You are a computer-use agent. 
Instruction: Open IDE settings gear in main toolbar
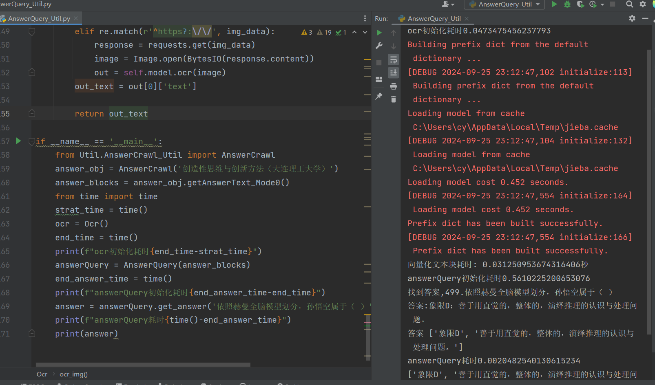[x=643, y=4]
